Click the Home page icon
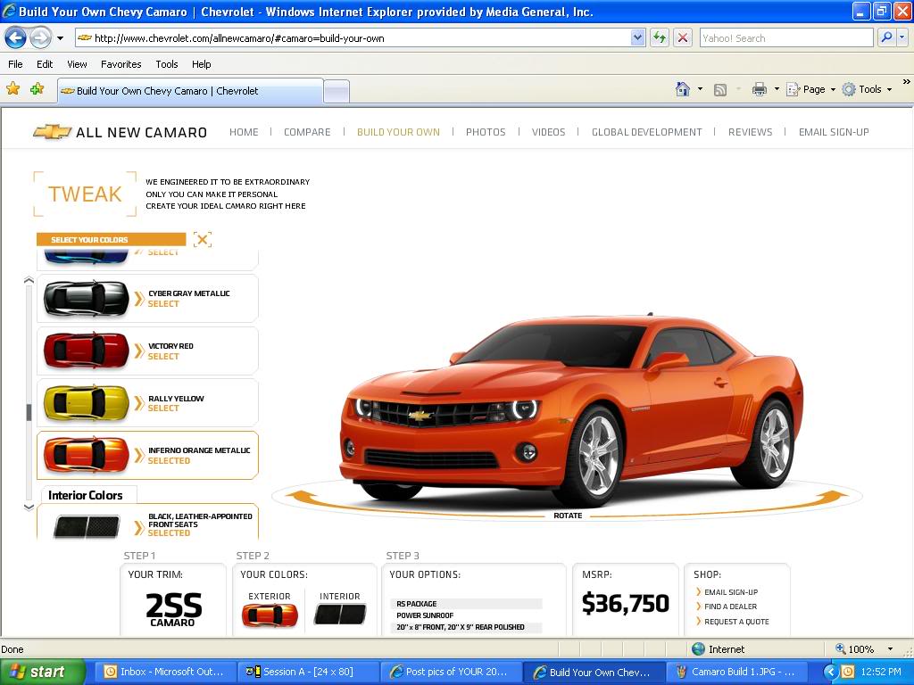 tap(683, 89)
